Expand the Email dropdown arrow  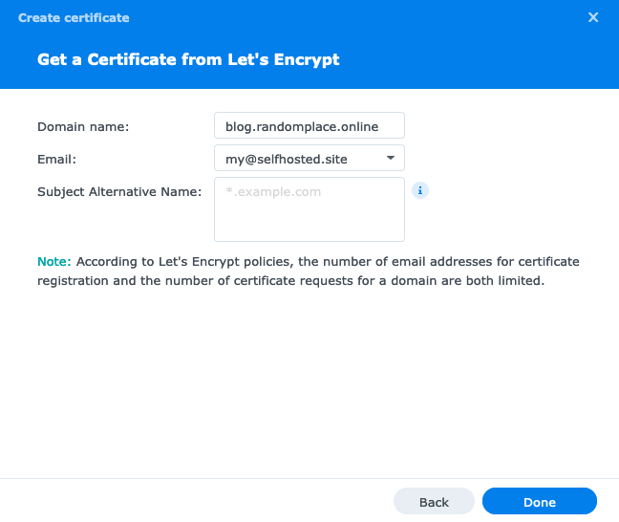tap(391, 158)
